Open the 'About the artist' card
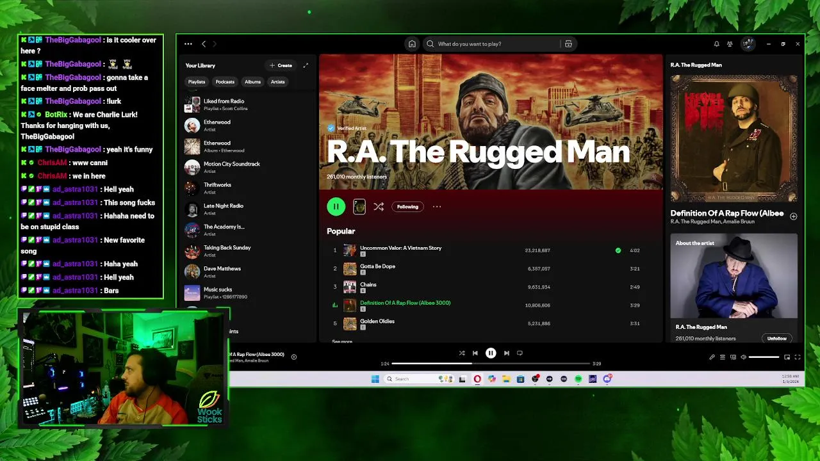 (x=734, y=288)
